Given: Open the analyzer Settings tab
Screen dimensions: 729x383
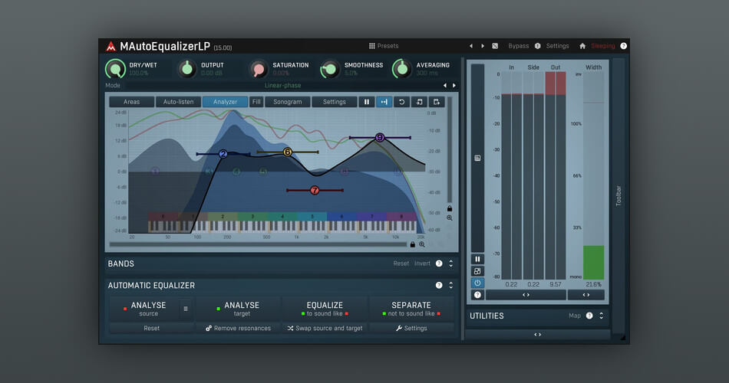Looking at the screenshot, I should coord(335,102).
